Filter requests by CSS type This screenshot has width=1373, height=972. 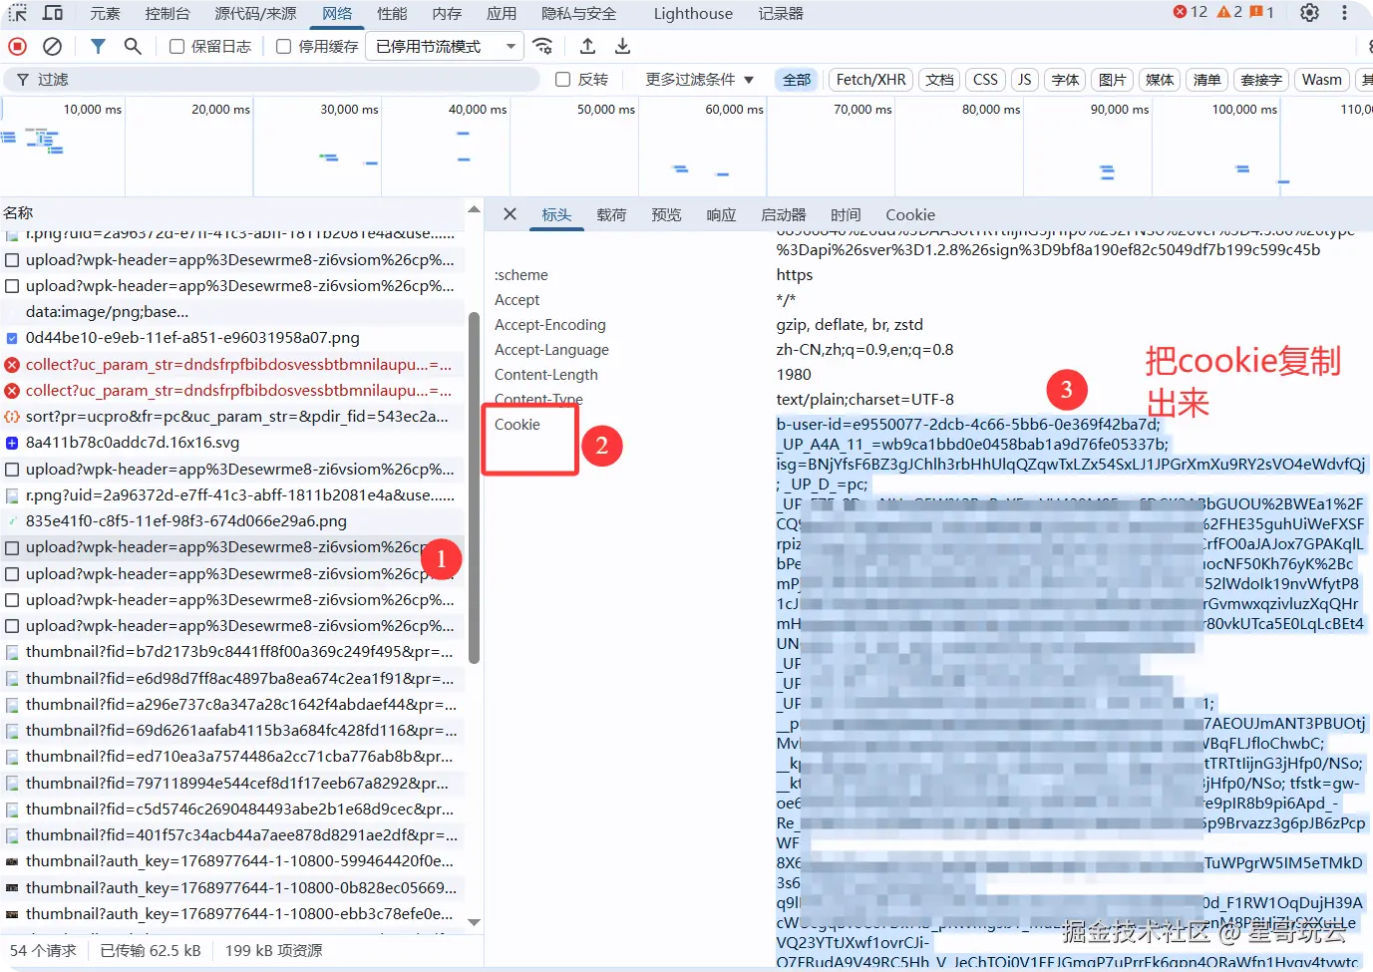[985, 80]
